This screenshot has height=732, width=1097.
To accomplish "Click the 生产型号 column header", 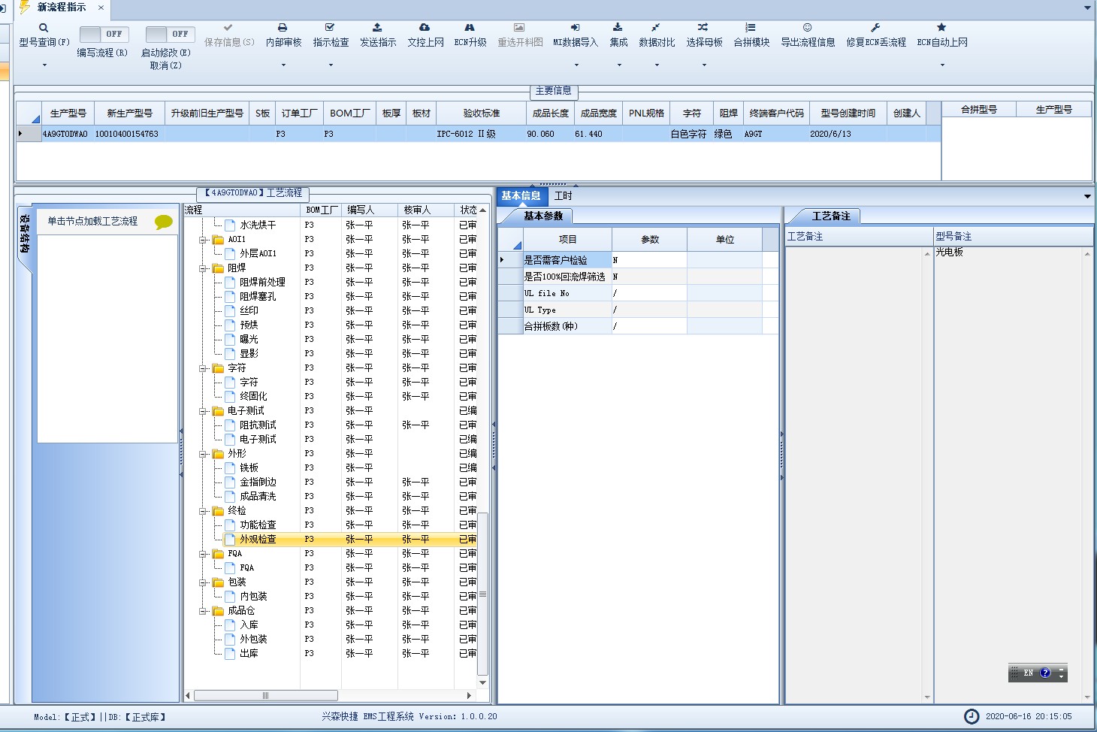I will click(68, 113).
